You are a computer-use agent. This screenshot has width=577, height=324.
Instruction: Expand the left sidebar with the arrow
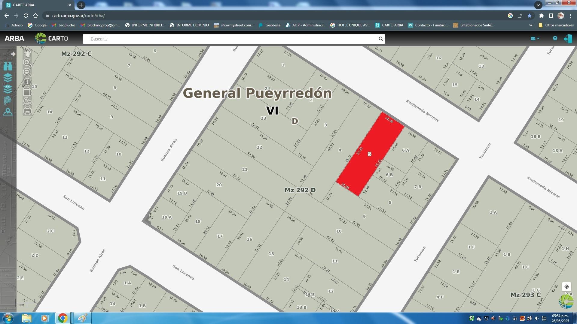click(13, 54)
